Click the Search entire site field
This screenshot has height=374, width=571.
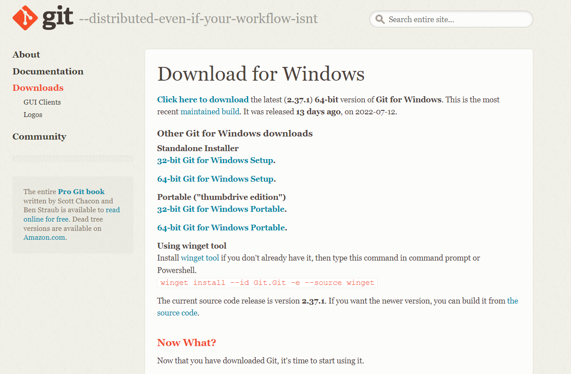[451, 19]
